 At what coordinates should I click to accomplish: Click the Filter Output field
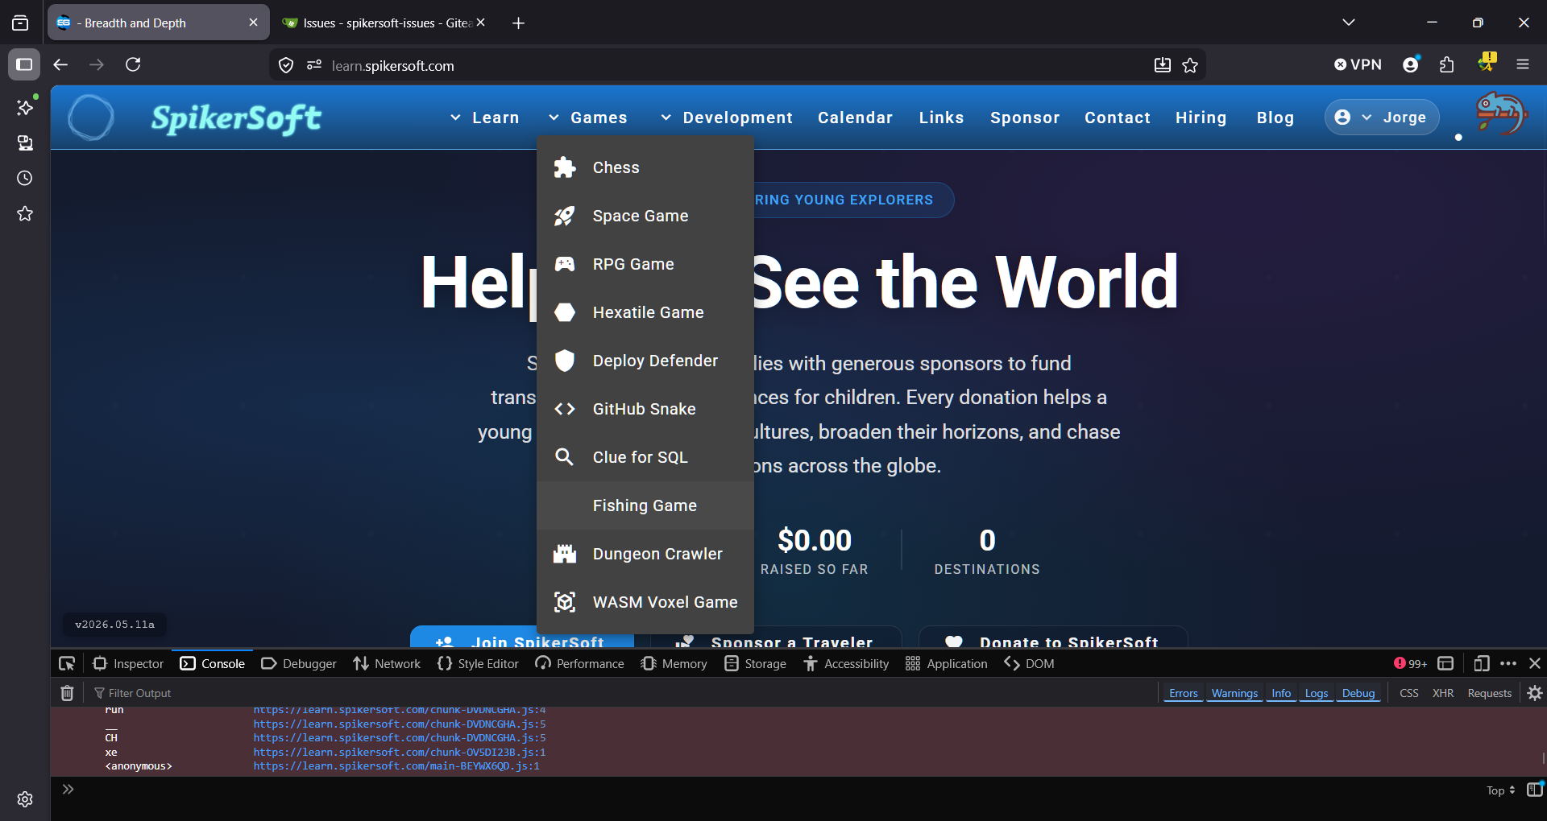click(620, 693)
